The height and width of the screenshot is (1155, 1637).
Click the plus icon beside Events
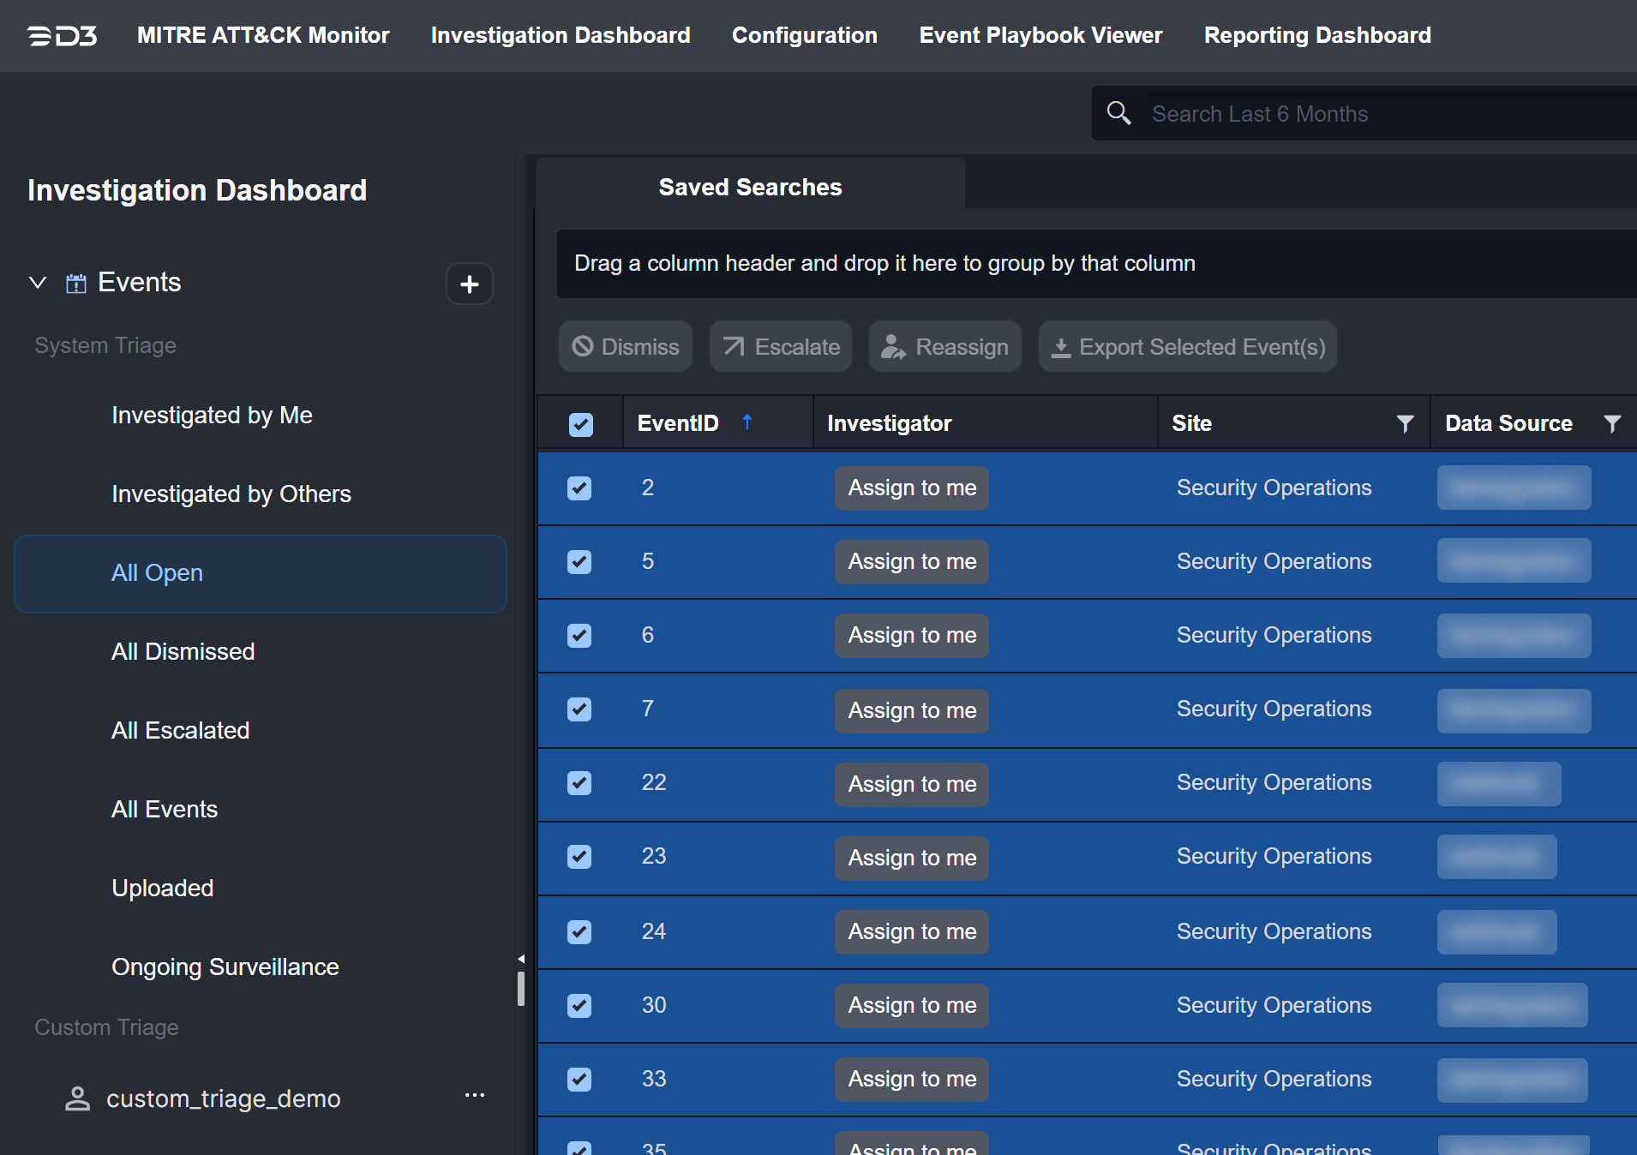(469, 284)
